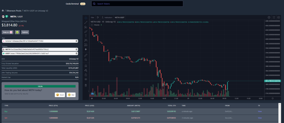Click the Uniswap V2 DEX value
The width and height of the screenshot is (284, 123).
pyautogui.click(x=74, y=59)
